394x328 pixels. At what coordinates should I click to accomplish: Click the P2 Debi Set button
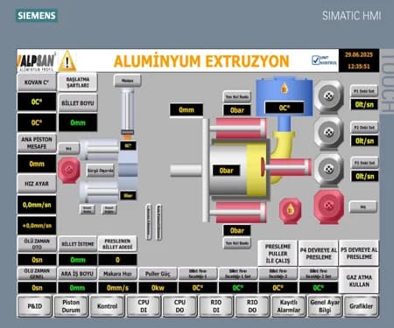point(364,128)
